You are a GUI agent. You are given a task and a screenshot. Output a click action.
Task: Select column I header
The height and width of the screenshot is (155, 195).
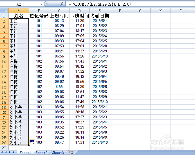pyautogui.click(x=181, y=10)
